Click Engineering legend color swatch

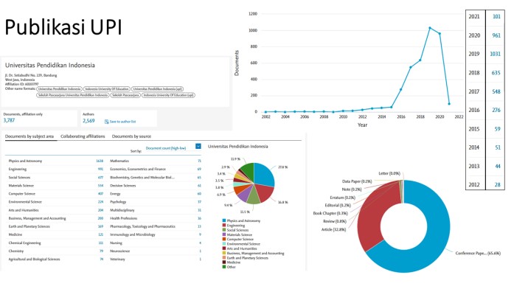pos(224,225)
